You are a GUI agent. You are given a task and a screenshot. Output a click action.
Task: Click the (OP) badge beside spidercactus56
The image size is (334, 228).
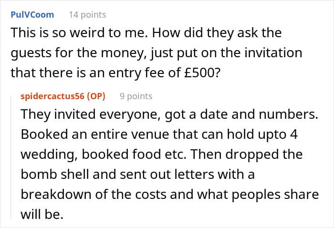click(x=95, y=96)
